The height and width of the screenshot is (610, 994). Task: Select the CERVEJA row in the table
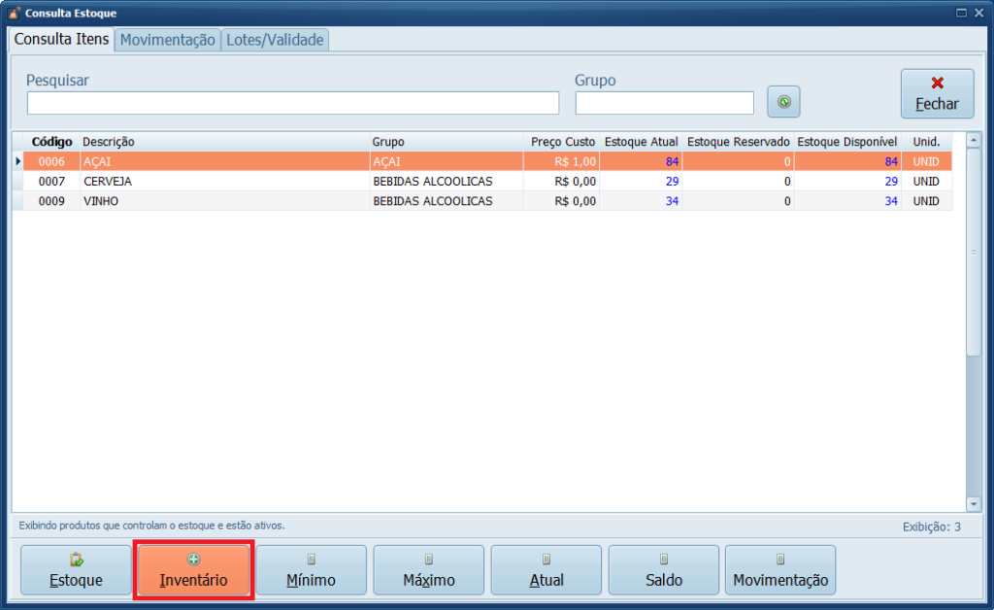pos(223,182)
